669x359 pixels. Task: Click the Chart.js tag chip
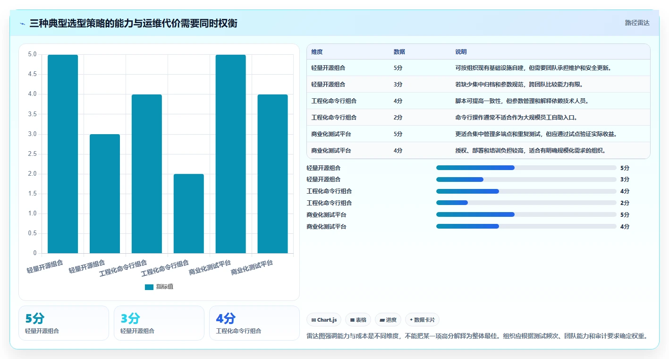pyautogui.click(x=324, y=320)
